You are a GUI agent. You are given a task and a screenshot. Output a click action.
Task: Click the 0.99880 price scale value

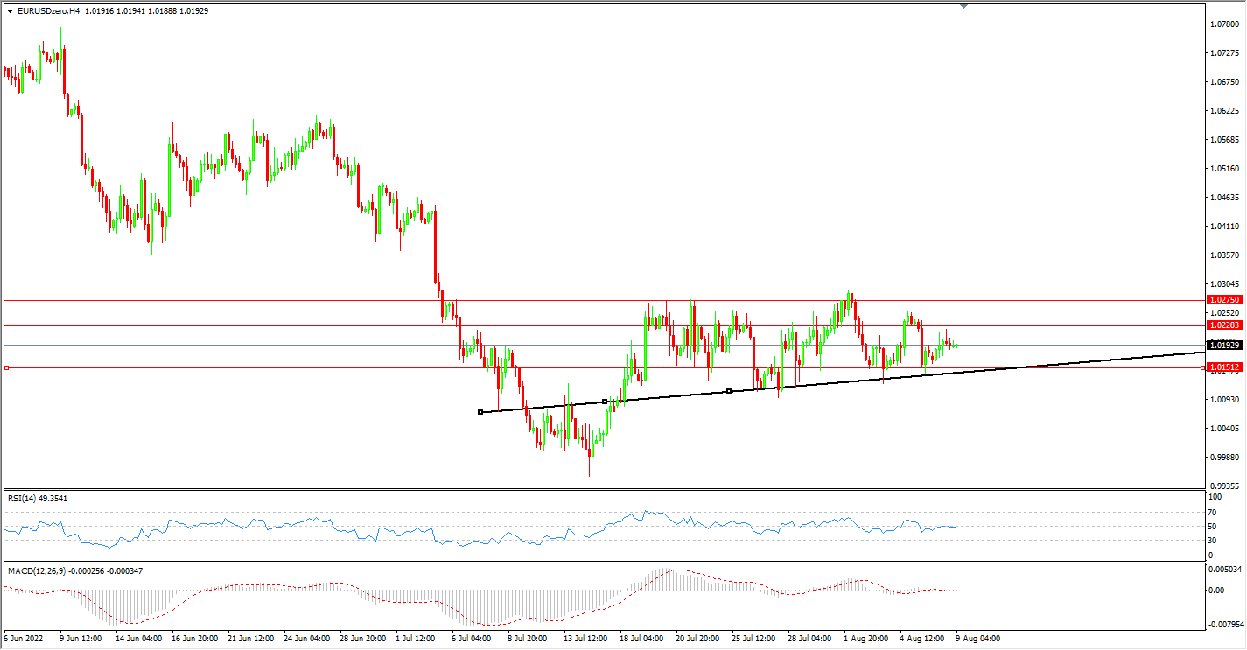[x=1224, y=458]
